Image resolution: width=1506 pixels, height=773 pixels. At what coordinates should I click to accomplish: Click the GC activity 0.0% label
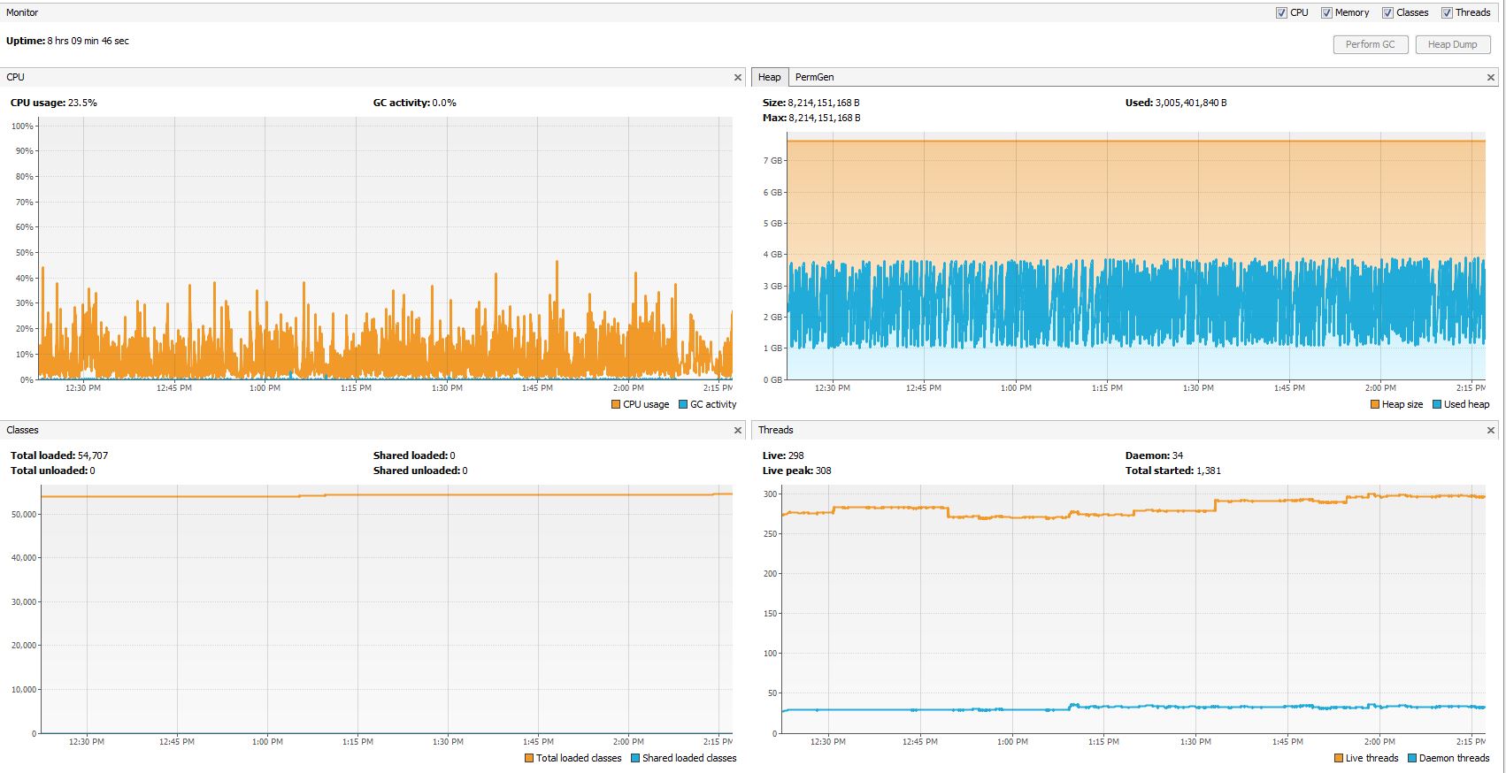click(415, 103)
